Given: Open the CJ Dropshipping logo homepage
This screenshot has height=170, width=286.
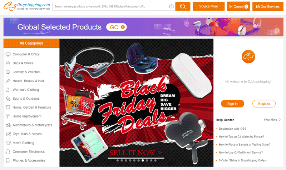Looking at the screenshot, I should (x=26, y=6).
